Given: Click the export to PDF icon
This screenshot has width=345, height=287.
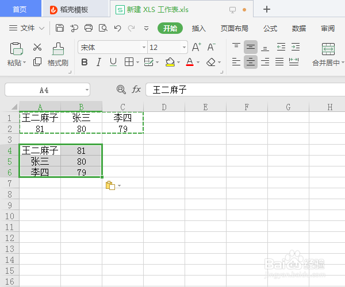Looking at the screenshot, I should (x=74, y=28).
